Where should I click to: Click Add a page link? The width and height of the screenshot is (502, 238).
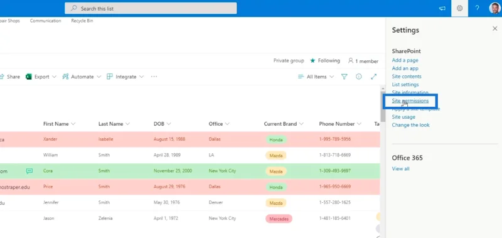[x=405, y=60]
